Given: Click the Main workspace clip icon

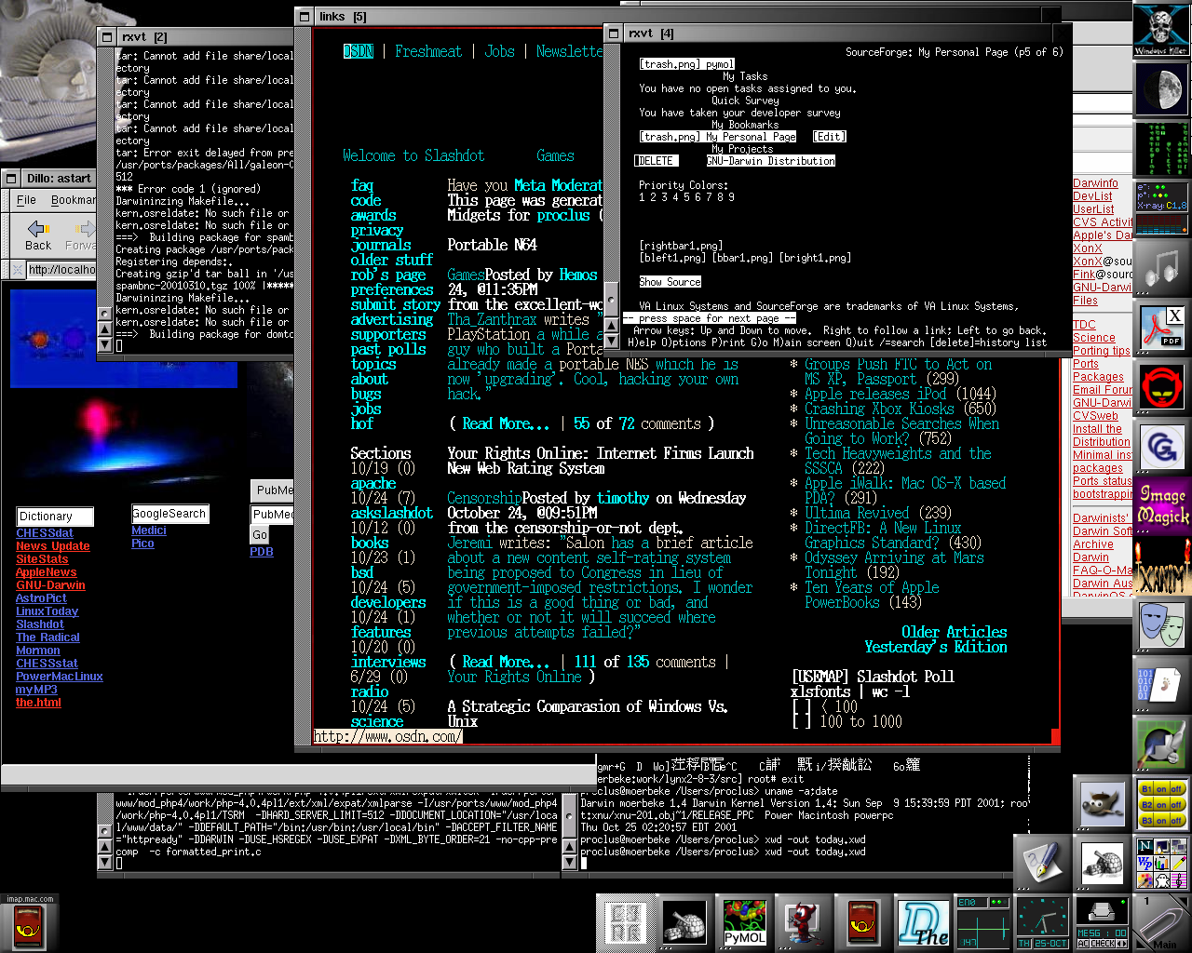Looking at the screenshot, I should (1161, 923).
